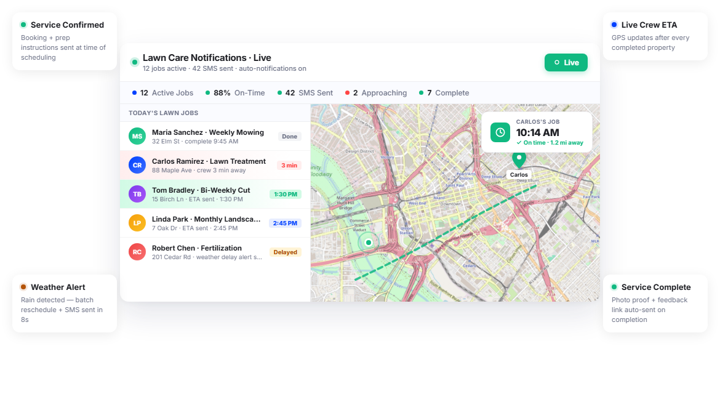The height and width of the screenshot is (394, 720).
Task: Open Linda Park · Monthly Landscaping job
Action: [215, 223]
